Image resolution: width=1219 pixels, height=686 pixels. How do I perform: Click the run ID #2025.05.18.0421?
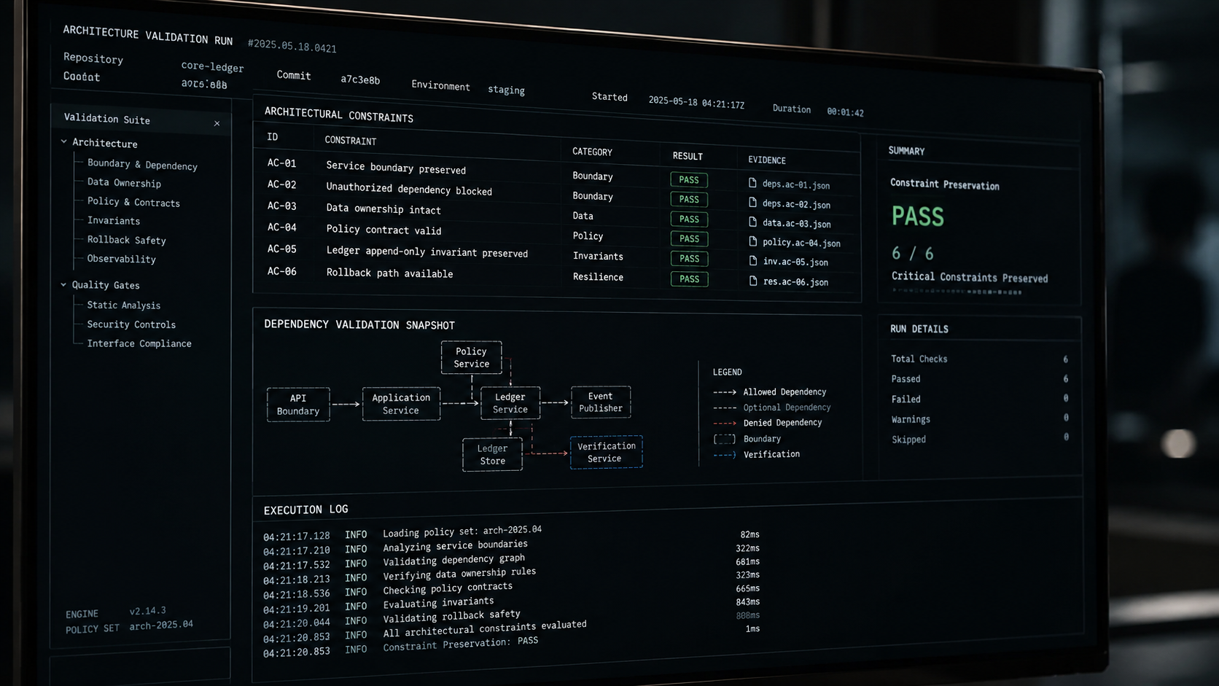pos(292,45)
